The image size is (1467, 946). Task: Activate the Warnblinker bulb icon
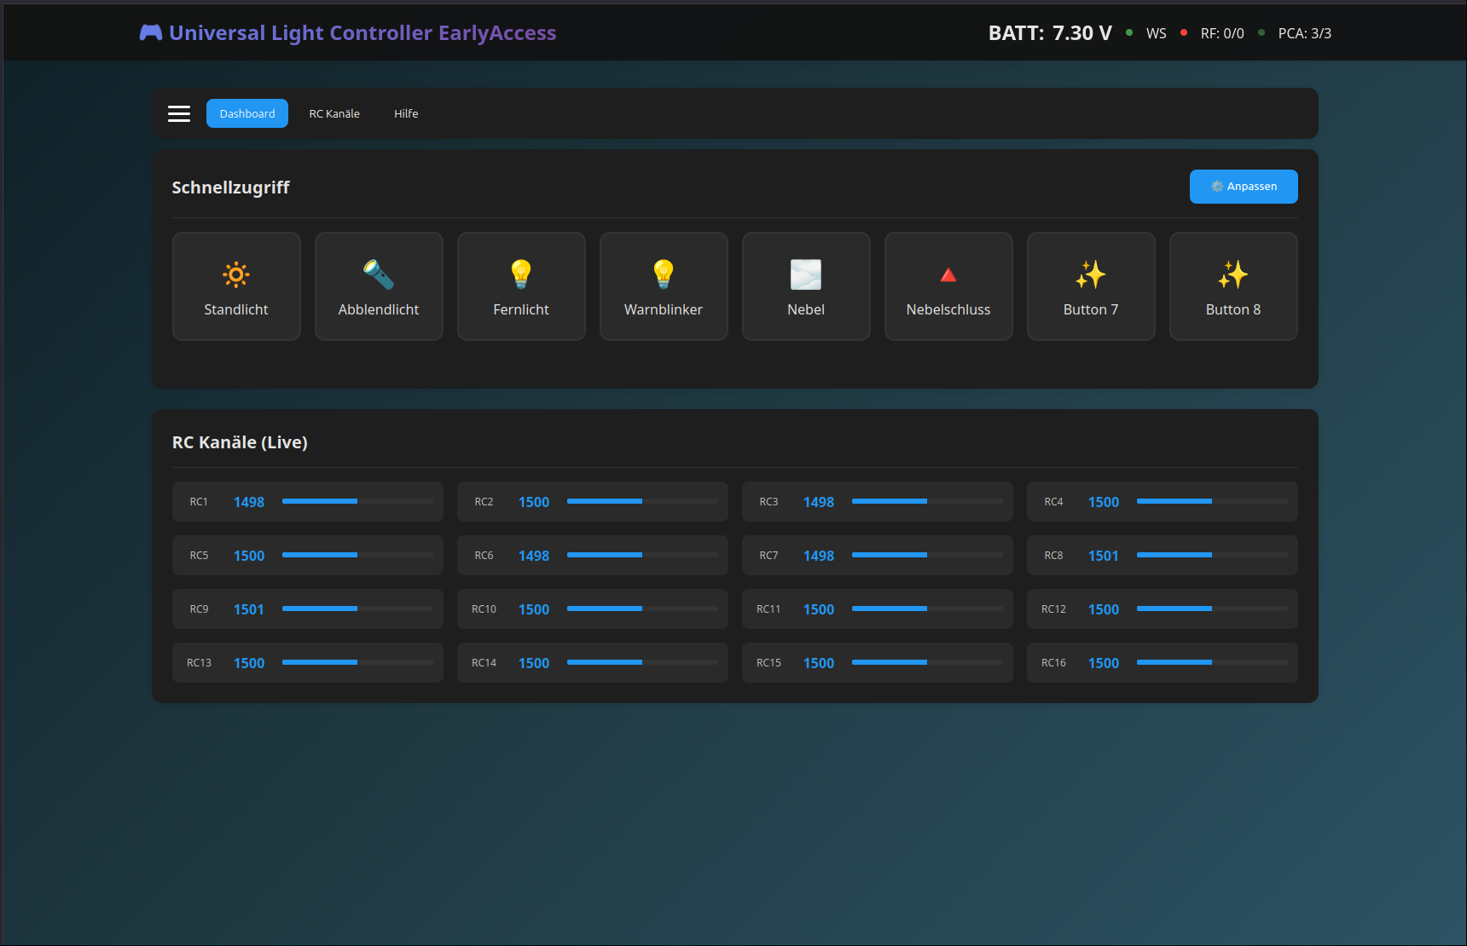664,274
